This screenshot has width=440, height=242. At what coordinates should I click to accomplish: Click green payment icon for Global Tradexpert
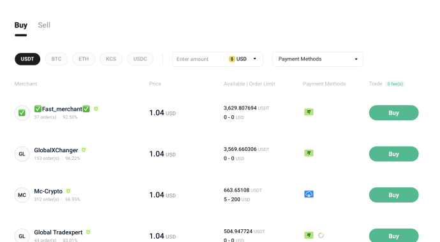[309, 235]
